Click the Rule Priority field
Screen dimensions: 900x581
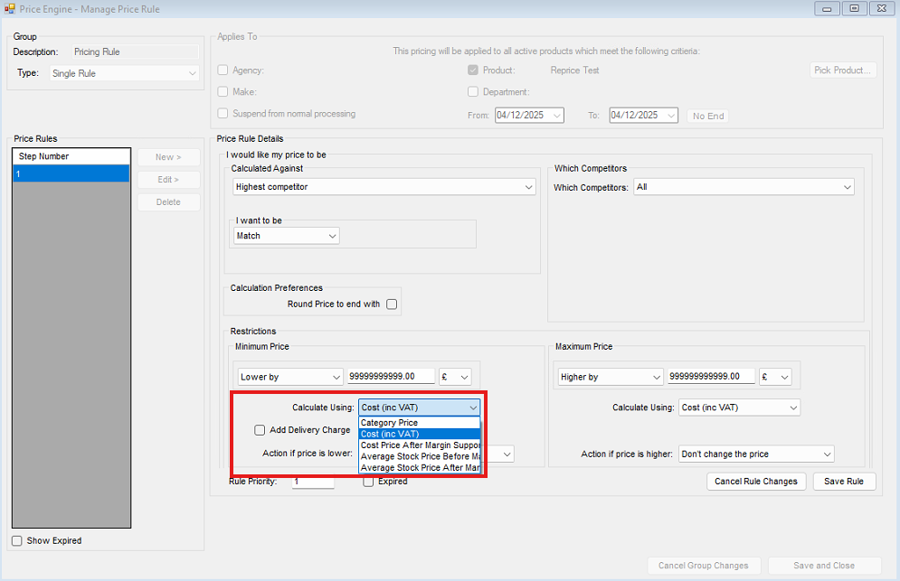[313, 482]
